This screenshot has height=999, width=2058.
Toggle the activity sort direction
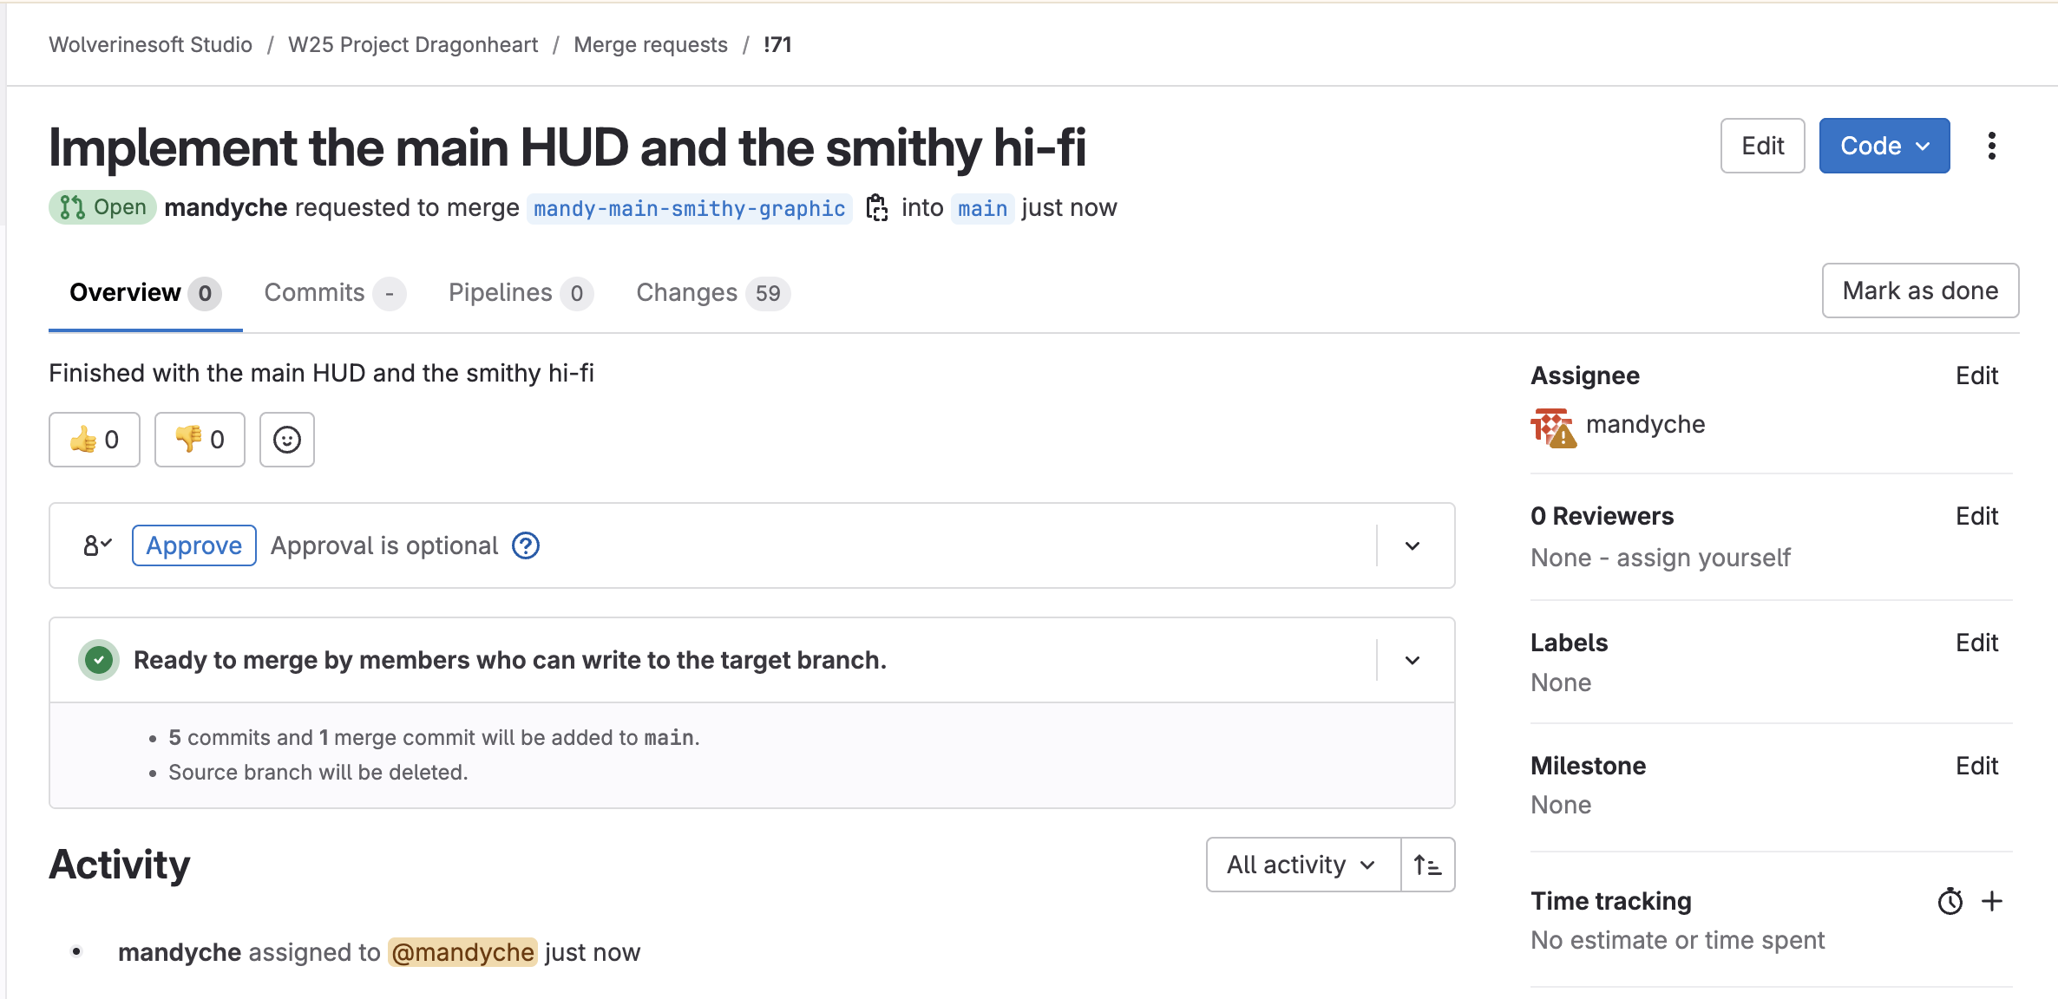1428,865
